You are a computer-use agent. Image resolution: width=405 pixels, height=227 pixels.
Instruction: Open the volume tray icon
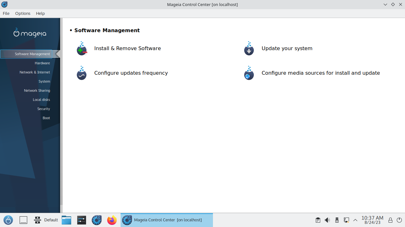327,220
